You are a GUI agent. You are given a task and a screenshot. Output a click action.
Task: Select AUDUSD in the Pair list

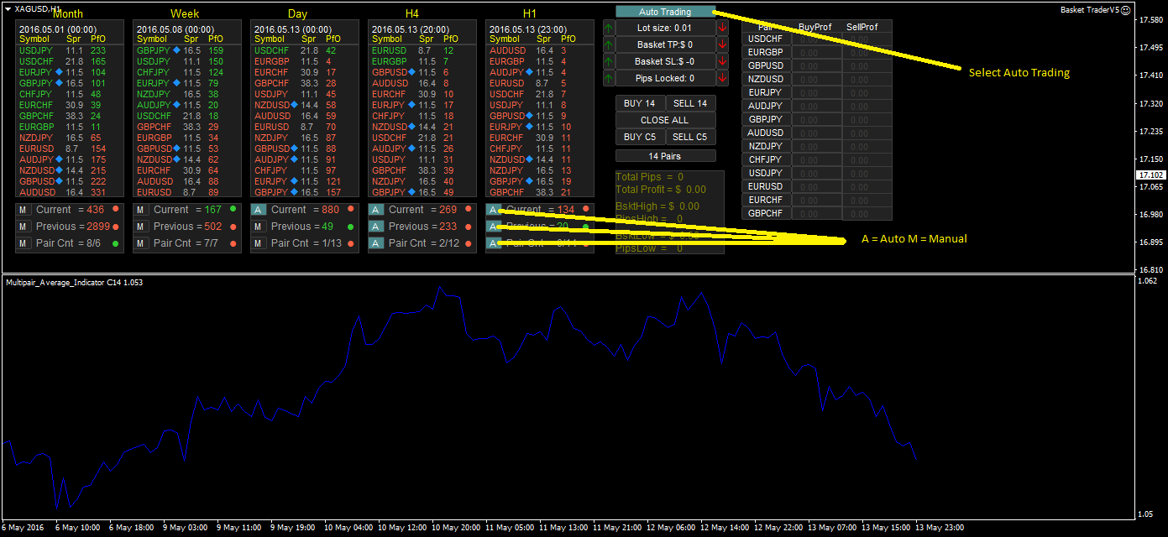click(765, 133)
